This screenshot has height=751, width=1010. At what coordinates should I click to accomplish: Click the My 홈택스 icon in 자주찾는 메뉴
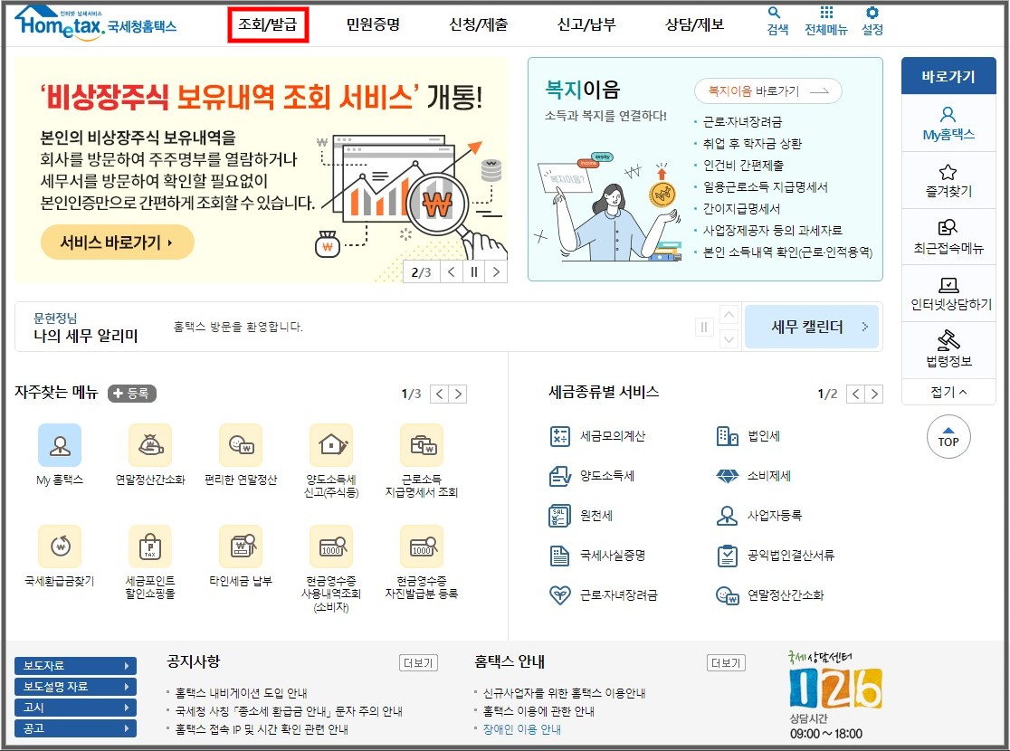[x=60, y=445]
